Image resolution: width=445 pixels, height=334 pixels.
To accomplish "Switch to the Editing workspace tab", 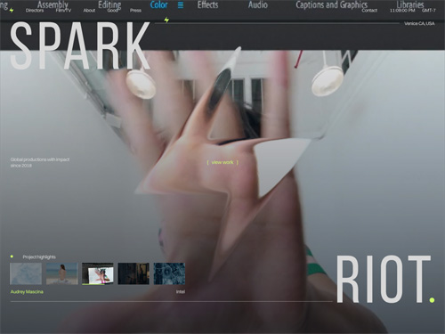I will coord(109,4).
